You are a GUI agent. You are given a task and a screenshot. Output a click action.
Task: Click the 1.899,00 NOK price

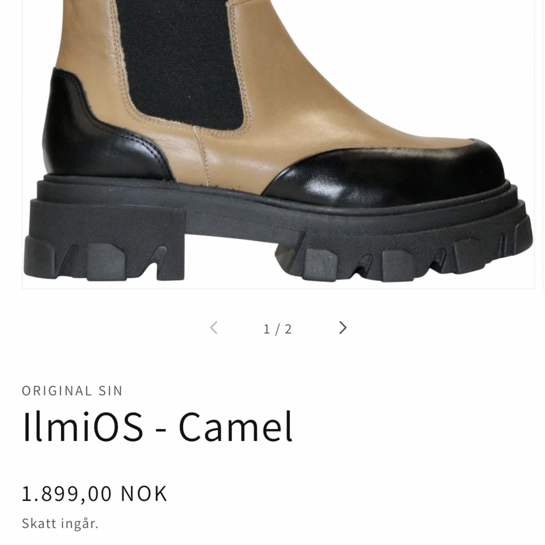[94, 493]
